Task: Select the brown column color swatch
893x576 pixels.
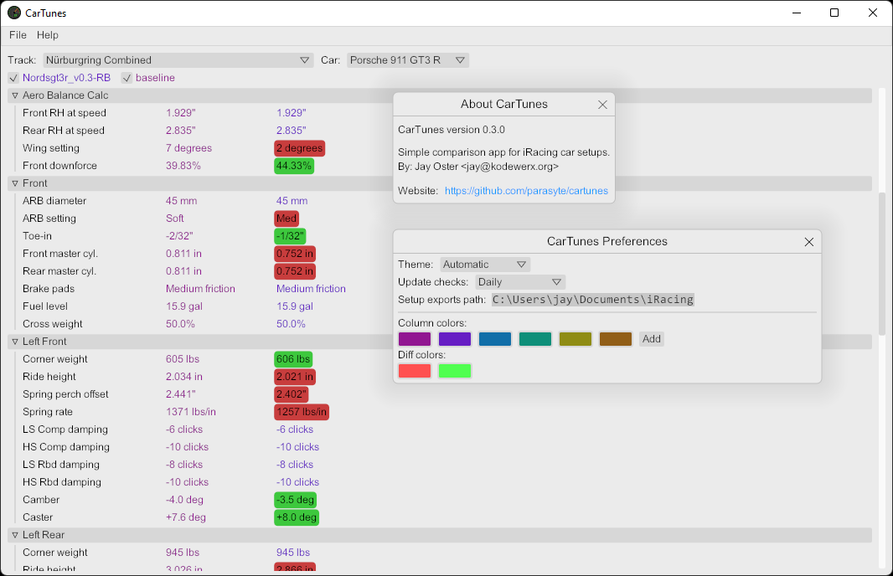Action: pos(616,339)
